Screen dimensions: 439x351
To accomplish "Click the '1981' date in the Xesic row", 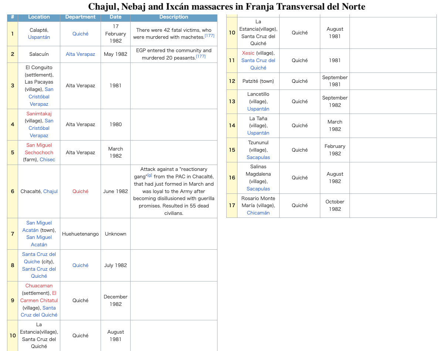I will coord(335,60).
